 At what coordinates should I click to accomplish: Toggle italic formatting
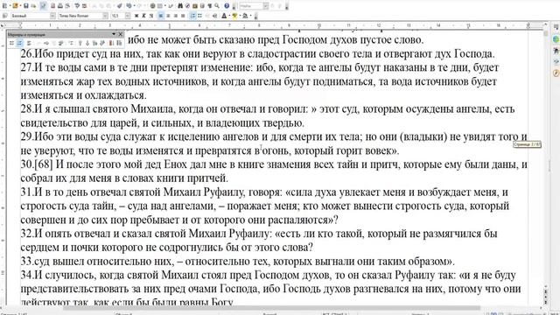click(143, 16)
